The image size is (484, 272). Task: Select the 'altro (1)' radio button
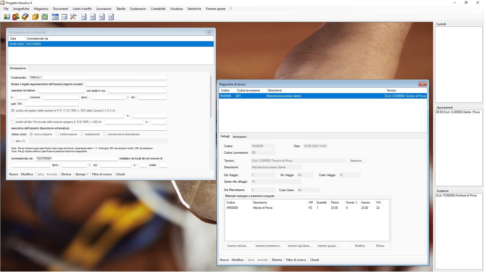[13, 141]
